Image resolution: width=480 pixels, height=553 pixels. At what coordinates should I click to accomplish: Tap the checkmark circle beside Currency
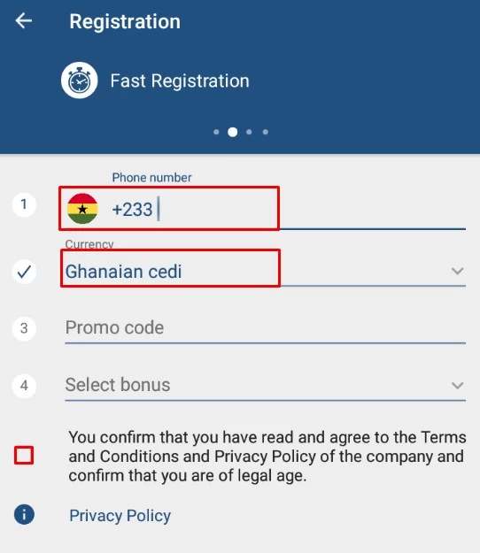pyautogui.click(x=24, y=272)
